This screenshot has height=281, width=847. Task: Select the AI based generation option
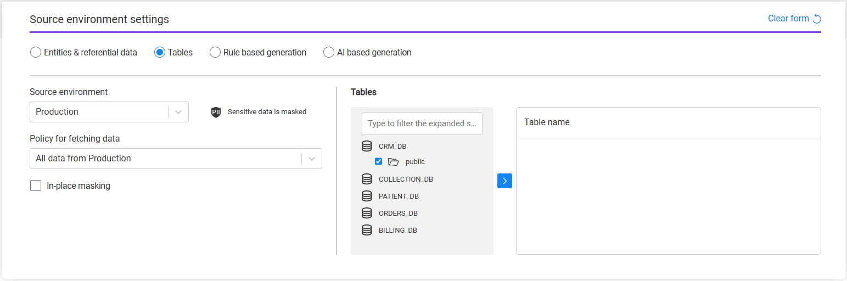(329, 53)
